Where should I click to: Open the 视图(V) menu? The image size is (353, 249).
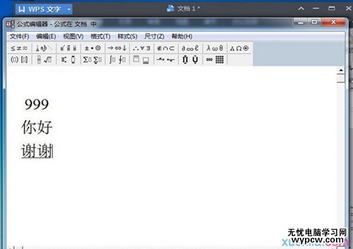(73, 36)
